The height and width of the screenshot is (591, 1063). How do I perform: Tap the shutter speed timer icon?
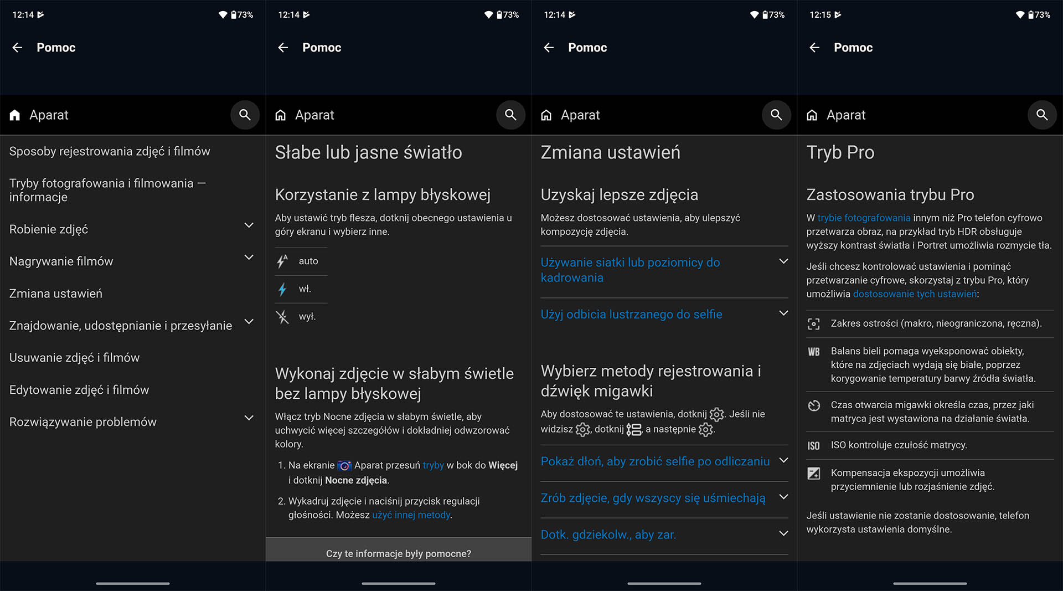(813, 405)
